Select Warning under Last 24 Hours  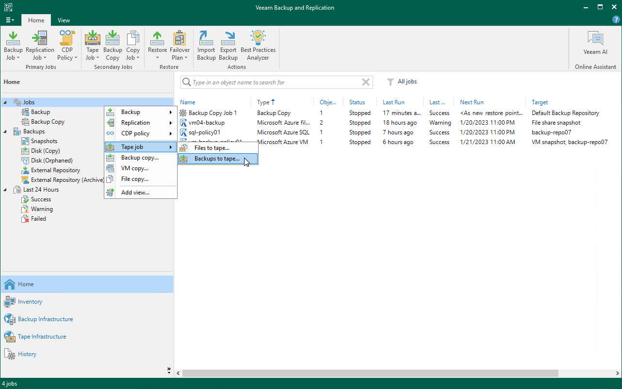(42, 209)
